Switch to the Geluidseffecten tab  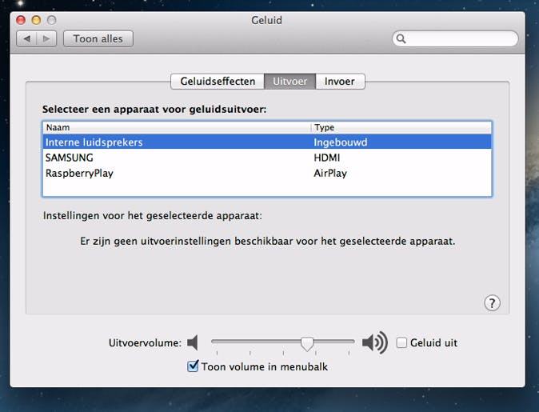(x=218, y=81)
